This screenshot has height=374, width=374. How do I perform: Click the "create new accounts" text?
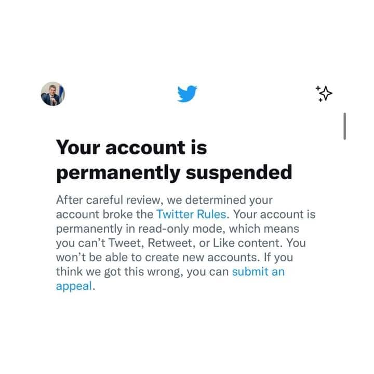(202, 257)
